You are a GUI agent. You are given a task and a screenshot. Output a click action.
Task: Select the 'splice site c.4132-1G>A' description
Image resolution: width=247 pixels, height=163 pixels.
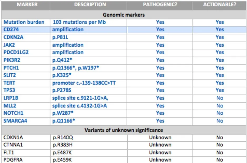click(x=79, y=106)
